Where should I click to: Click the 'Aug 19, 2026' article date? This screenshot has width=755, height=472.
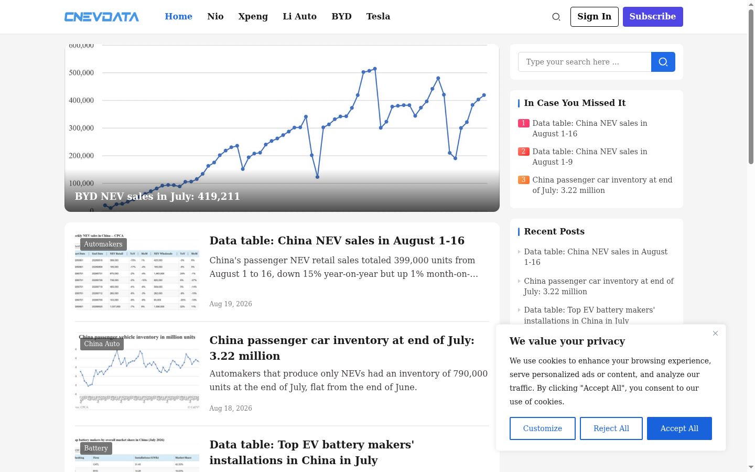231,304
